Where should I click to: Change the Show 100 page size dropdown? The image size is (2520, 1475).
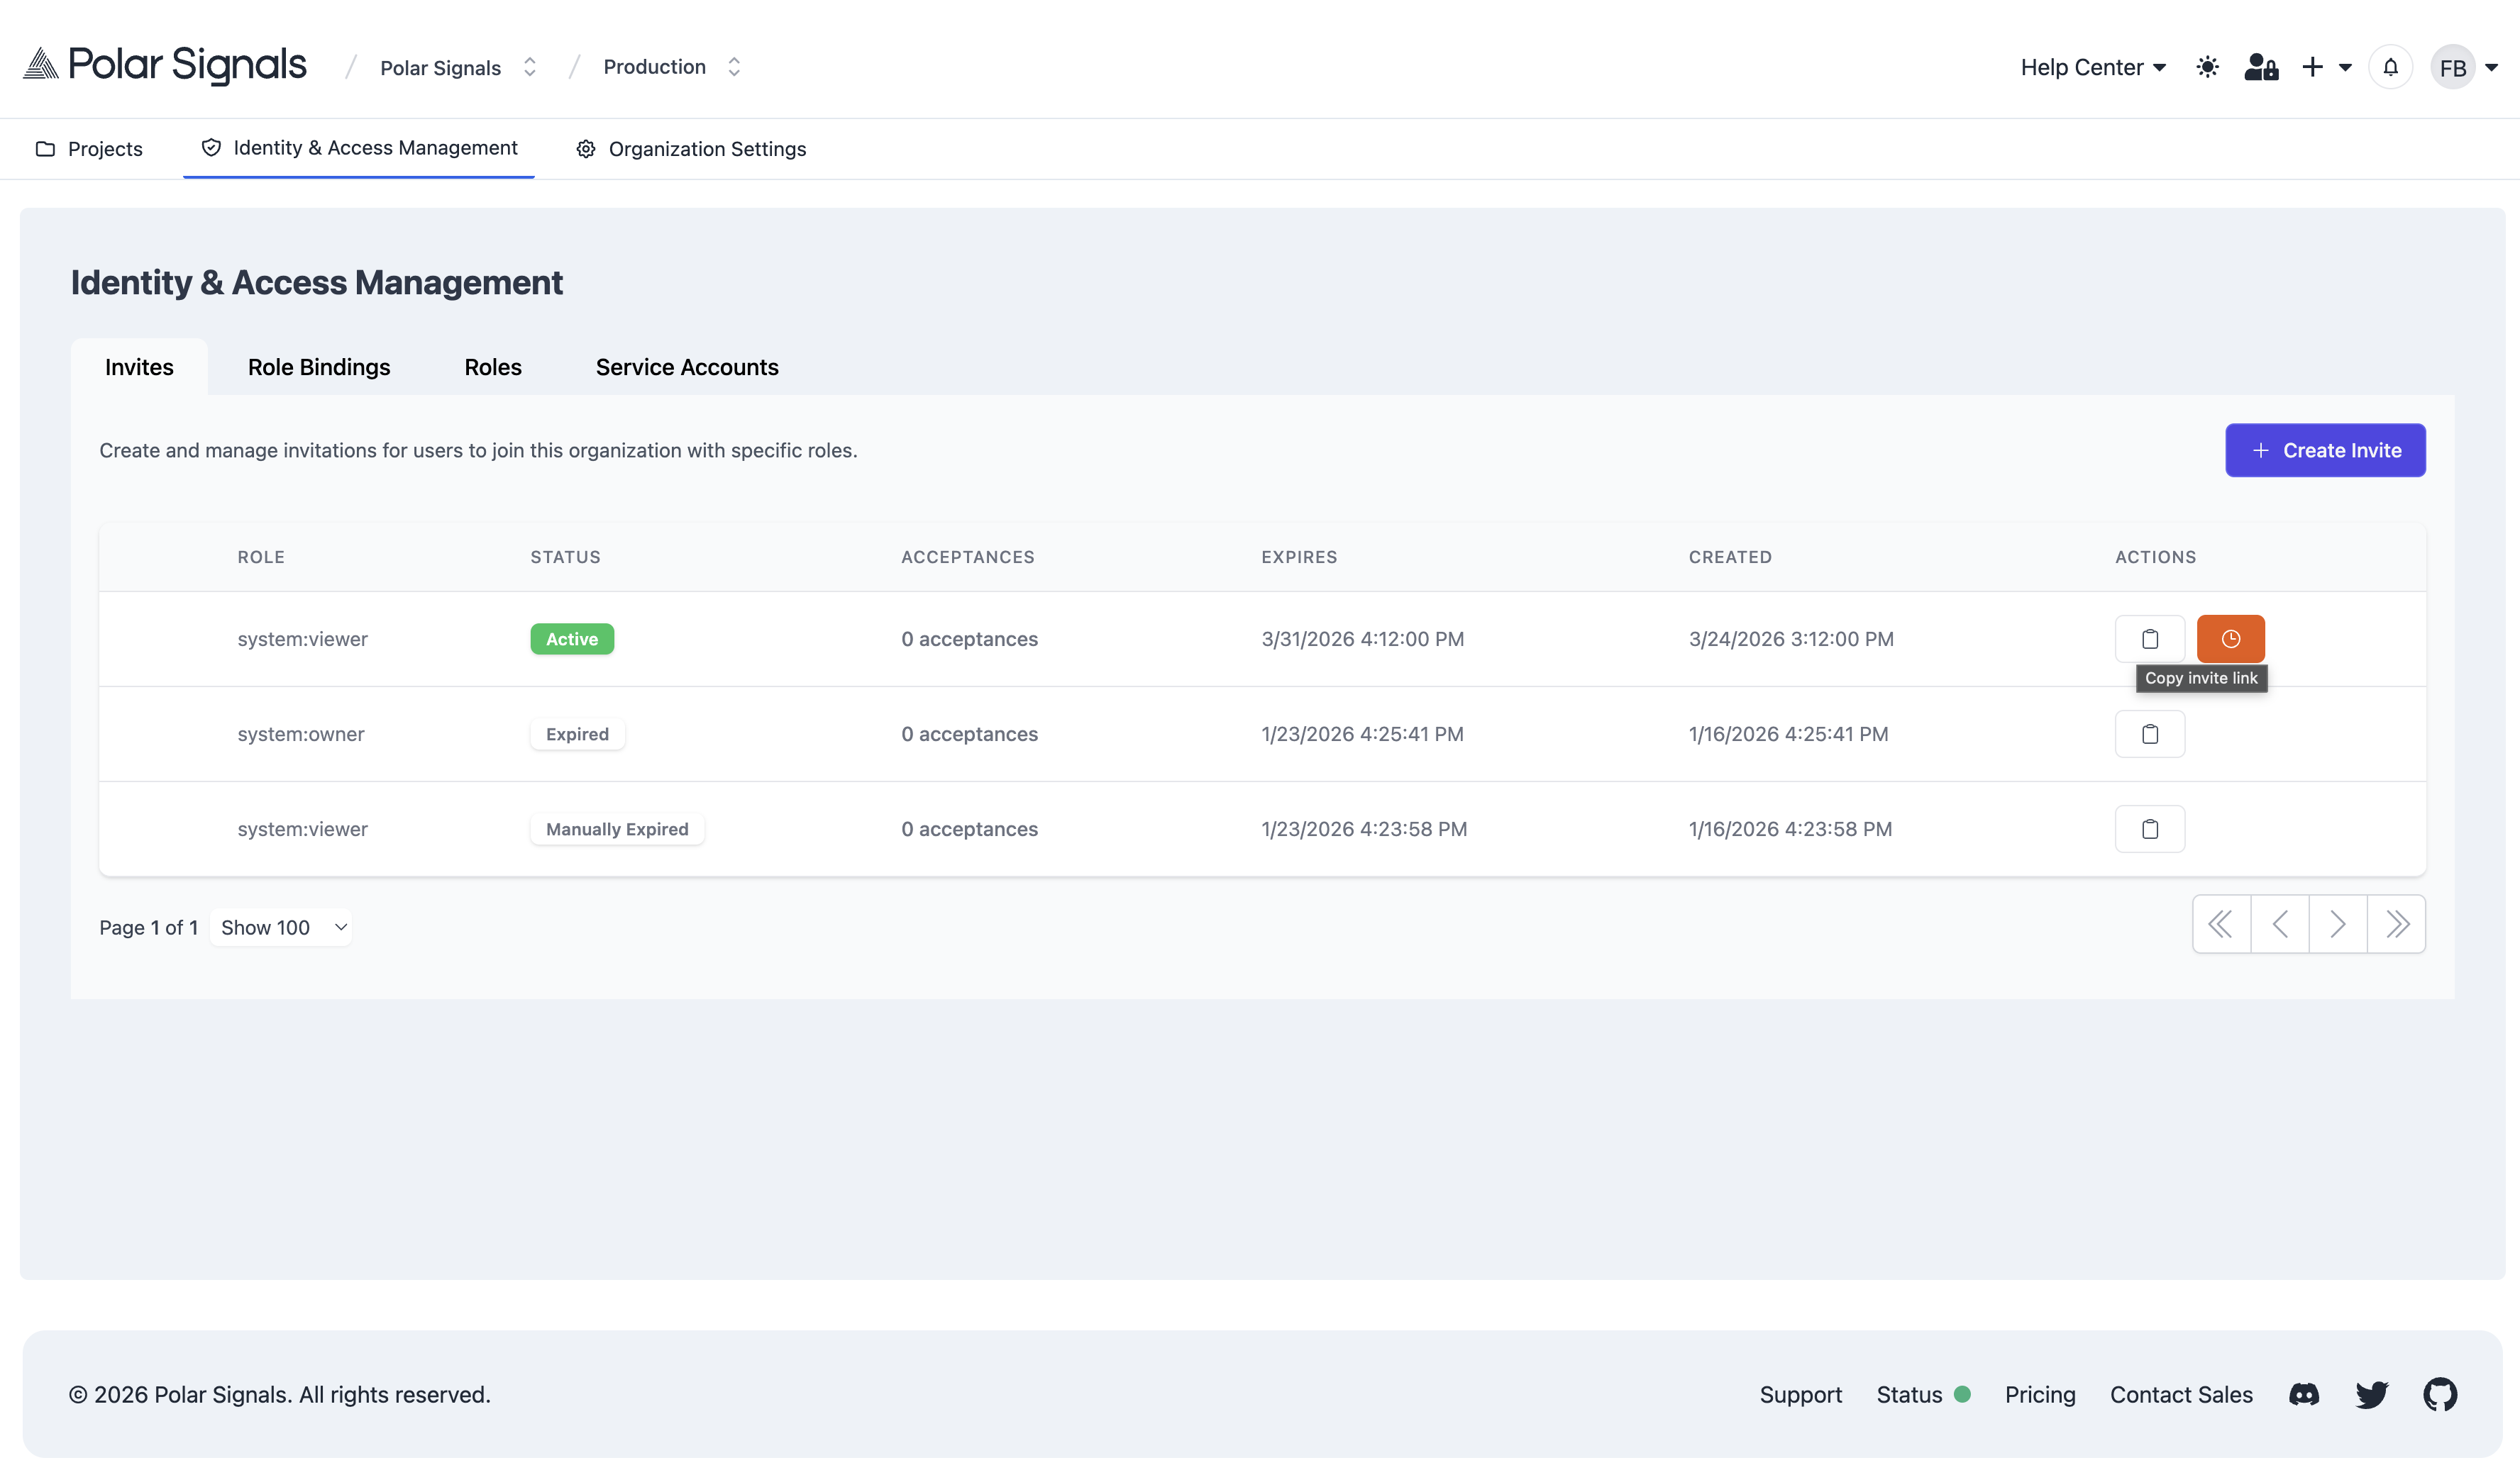coord(281,928)
